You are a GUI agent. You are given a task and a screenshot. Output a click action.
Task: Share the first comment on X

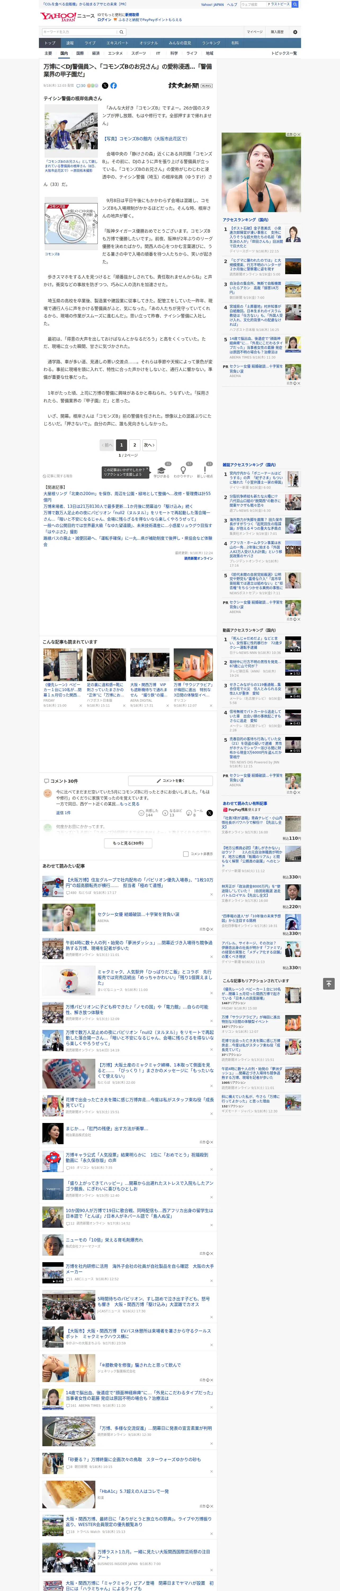coord(209,813)
